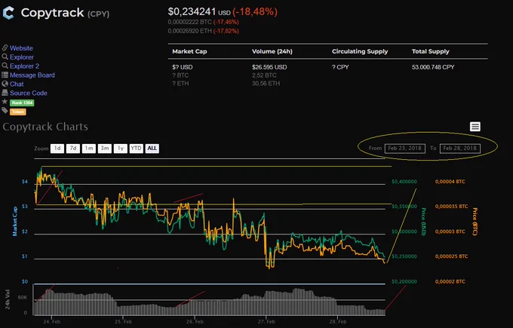Click the list icon beside Message Board
The height and width of the screenshot is (328, 513).
click(5, 75)
